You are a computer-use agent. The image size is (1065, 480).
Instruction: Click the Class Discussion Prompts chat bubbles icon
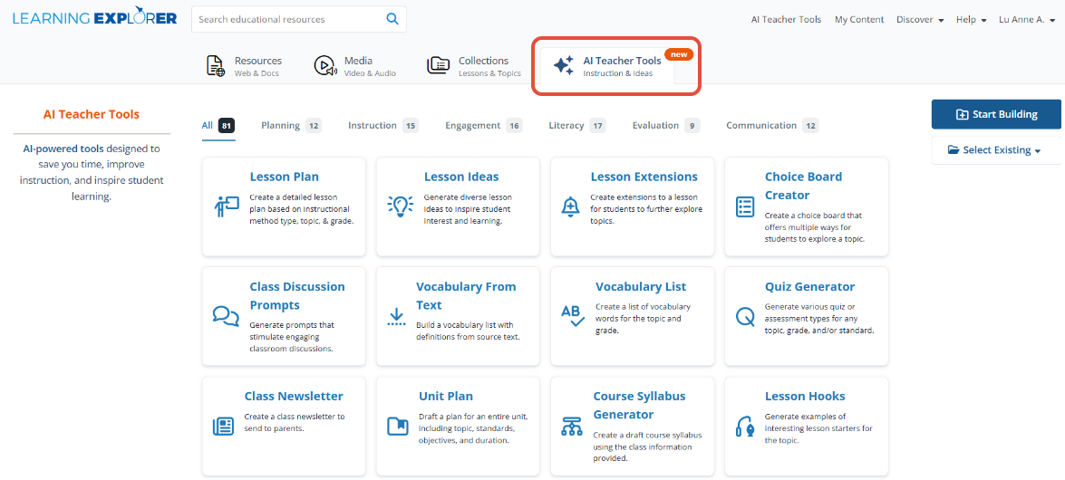click(x=226, y=316)
